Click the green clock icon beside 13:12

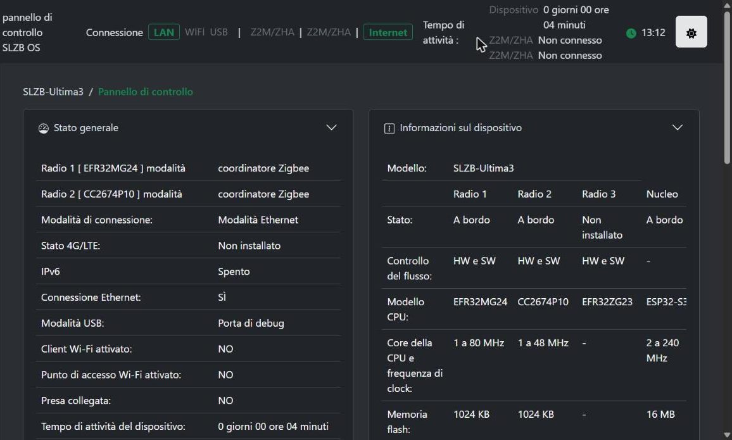pos(631,33)
